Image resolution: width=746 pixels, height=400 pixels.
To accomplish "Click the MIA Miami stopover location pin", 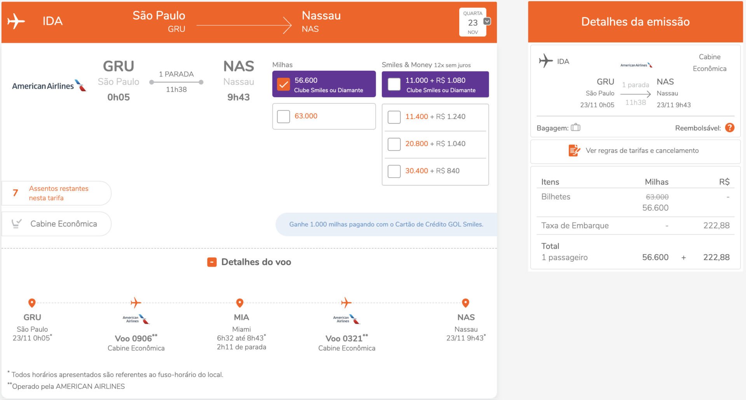I will tap(240, 302).
